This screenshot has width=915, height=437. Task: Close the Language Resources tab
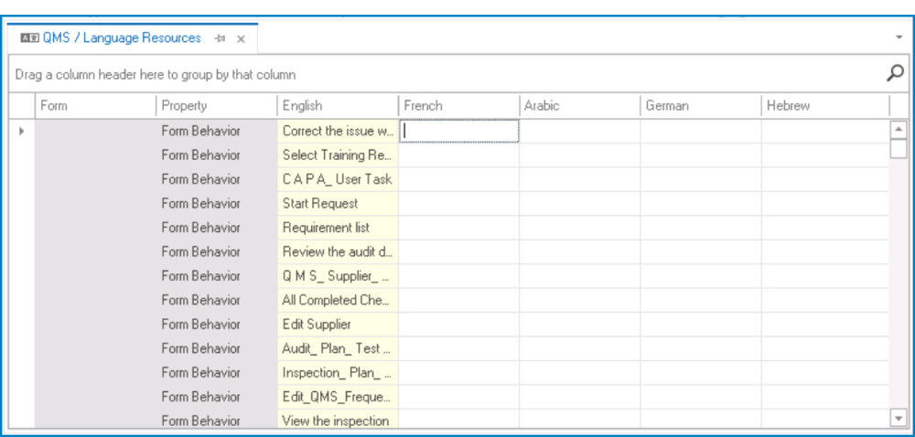click(x=241, y=38)
